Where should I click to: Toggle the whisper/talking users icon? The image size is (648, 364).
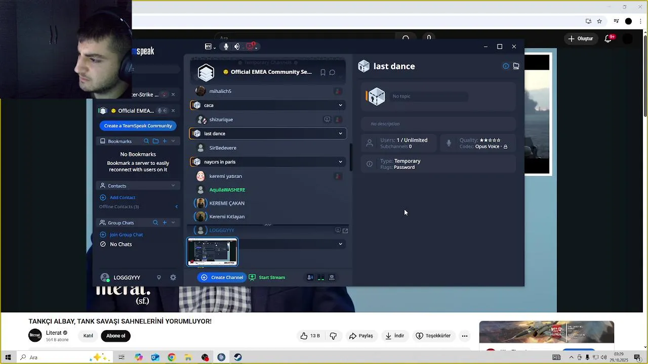[x=310, y=277]
